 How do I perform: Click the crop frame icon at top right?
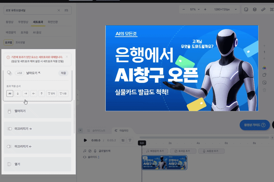click(272, 10)
